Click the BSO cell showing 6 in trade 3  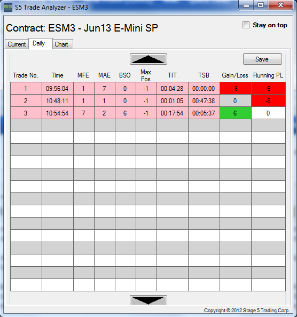(x=126, y=113)
